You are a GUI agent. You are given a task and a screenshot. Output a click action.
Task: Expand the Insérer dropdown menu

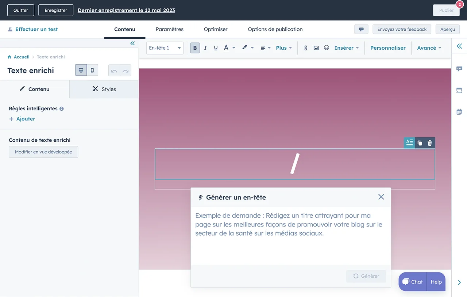tap(346, 48)
